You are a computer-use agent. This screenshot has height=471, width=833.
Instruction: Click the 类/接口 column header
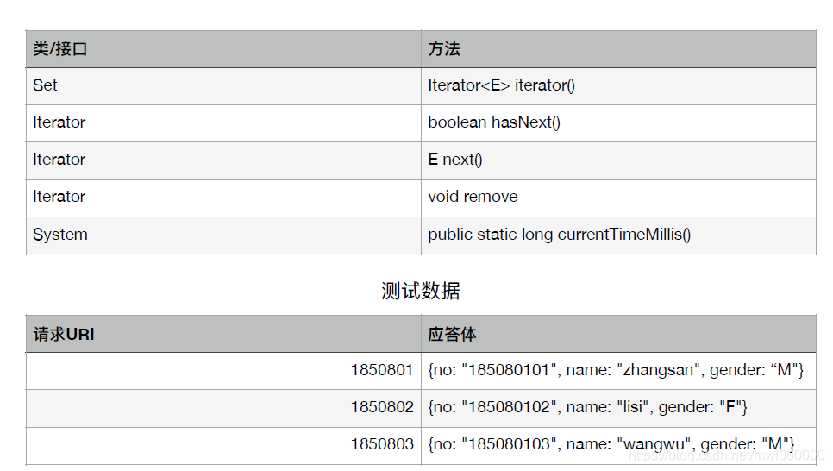pyautogui.click(x=223, y=49)
